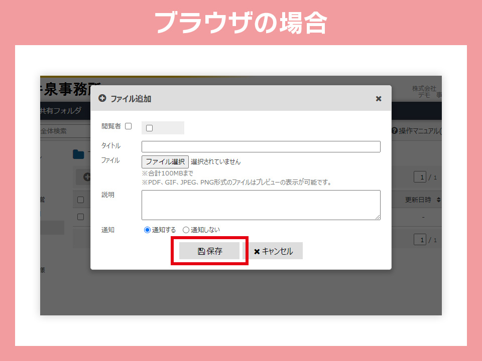The width and height of the screenshot is (482, 361).
Task: Tick the first table row checkbox
Action: 80,217
